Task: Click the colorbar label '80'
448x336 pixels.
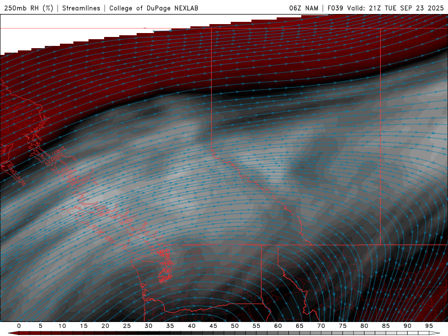Action: pyautogui.click(x=364, y=326)
